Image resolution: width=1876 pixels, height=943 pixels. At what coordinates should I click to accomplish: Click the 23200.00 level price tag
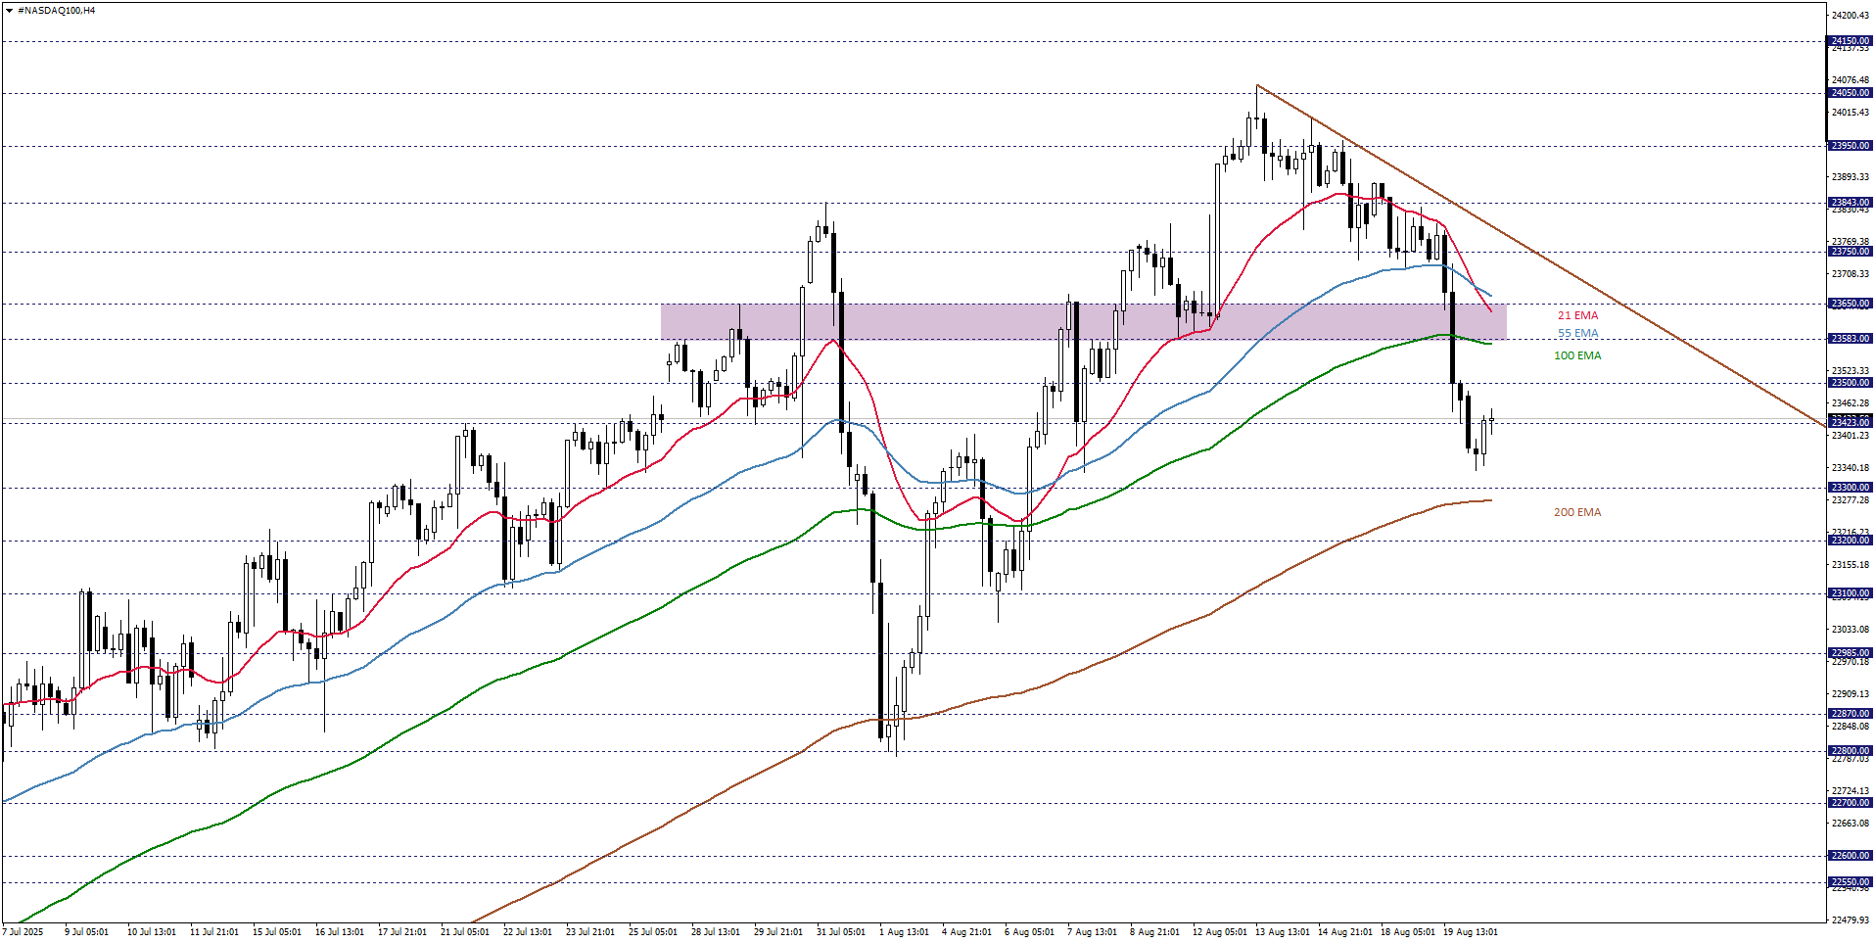1850,541
